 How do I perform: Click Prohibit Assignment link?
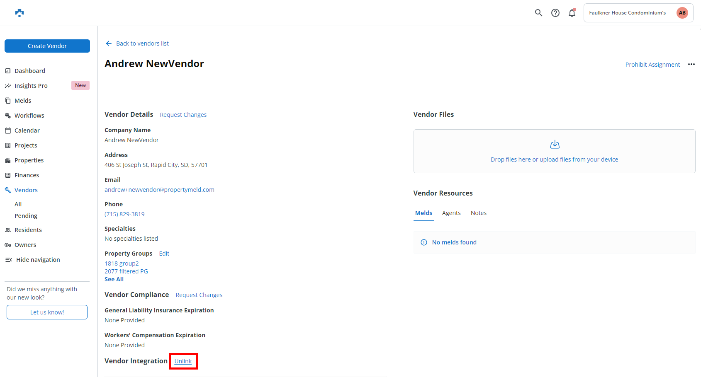tap(652, 65)
